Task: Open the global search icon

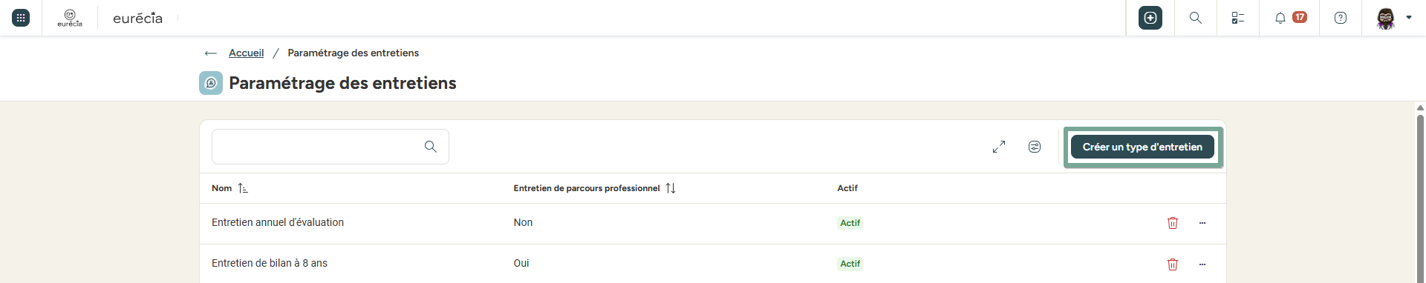Action: [x=1196, y=18]
